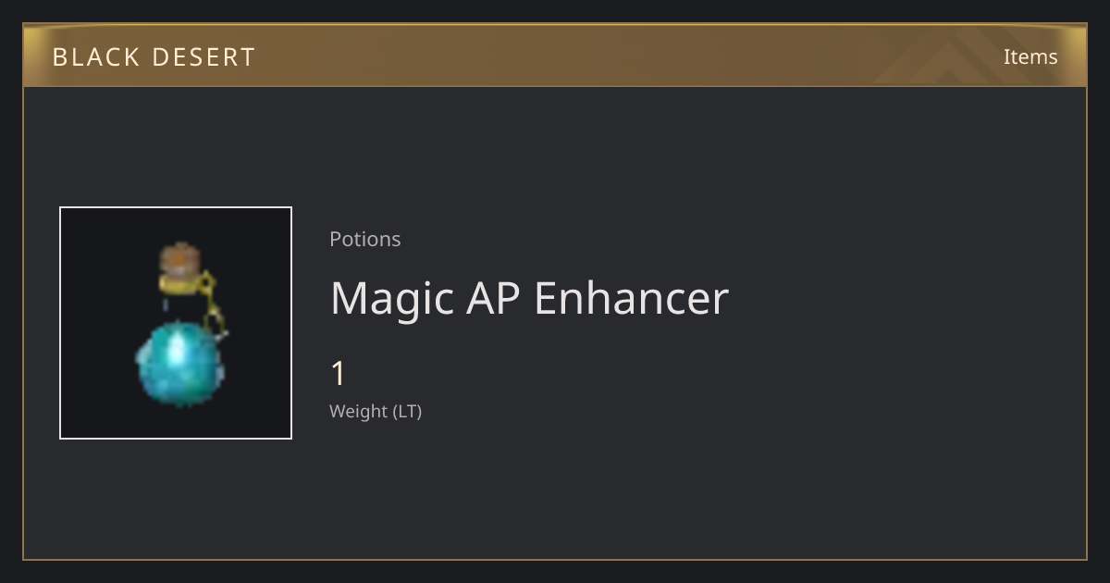
Task: Click the yellow neck band of the bottle
Action: tap(181, 282)
